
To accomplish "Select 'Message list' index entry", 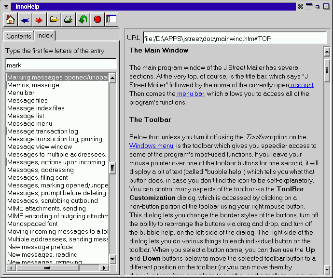I will pos(57,116).
